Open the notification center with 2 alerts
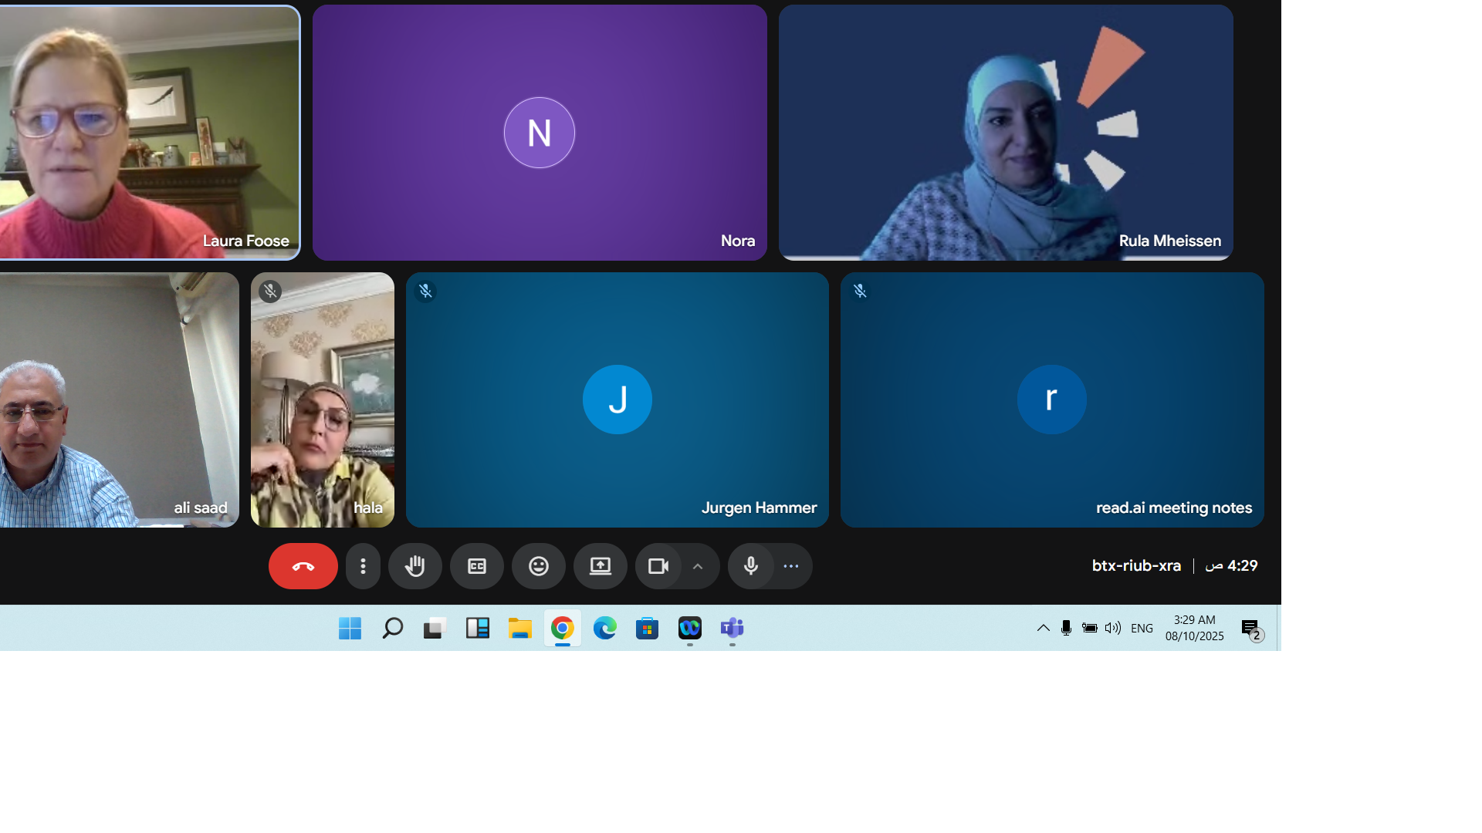The image size is (1482, 833). 1250,629
